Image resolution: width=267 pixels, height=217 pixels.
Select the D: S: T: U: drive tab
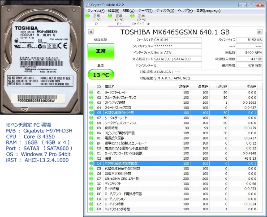point(141,20)
